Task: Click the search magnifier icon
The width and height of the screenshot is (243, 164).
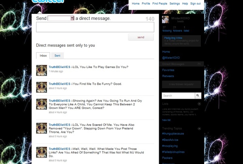Action: click(198, 96)
